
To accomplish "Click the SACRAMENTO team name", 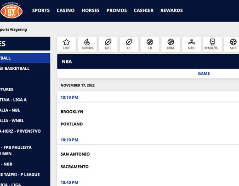I will click(x=74, y=167).
